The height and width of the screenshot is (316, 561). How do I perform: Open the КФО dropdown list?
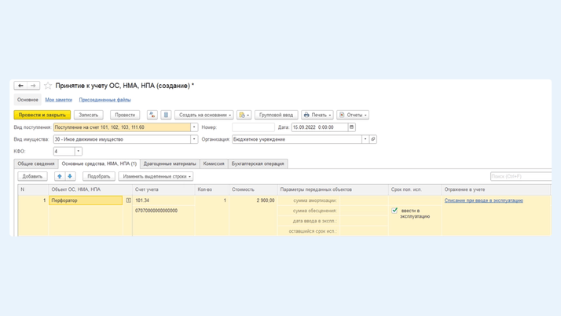point(79,151)
